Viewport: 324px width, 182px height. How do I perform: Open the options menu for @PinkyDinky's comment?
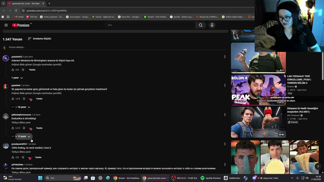click(x=225, y=165)
